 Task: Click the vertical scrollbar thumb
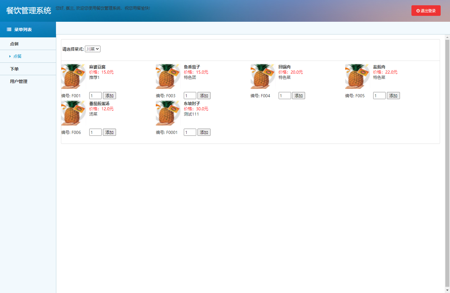[x=447, y=163]
